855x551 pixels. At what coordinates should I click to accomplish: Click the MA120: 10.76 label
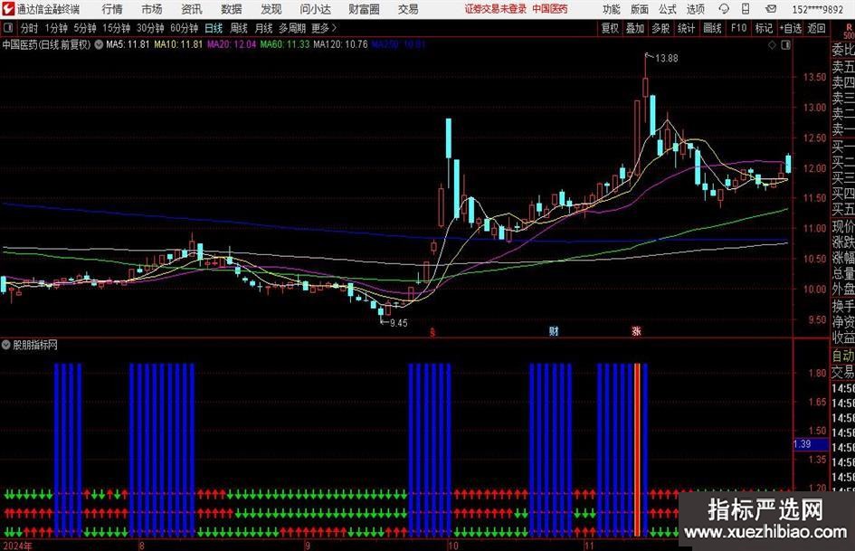pyautogui.click(x=341, y=44)
